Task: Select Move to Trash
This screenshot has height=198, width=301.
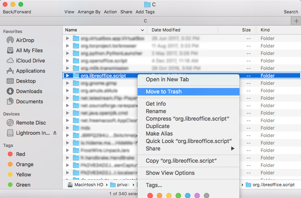Action: point(188,92)
